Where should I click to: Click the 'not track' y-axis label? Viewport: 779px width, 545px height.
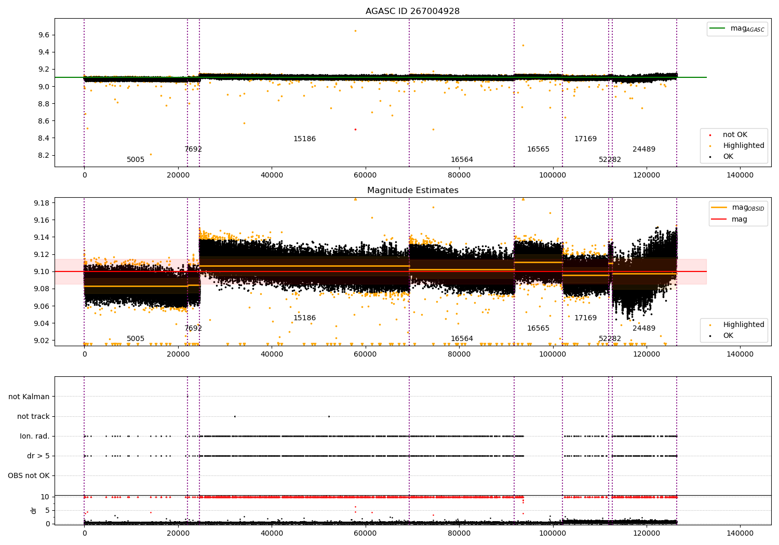pyautogui.click(x=33, y=416)
